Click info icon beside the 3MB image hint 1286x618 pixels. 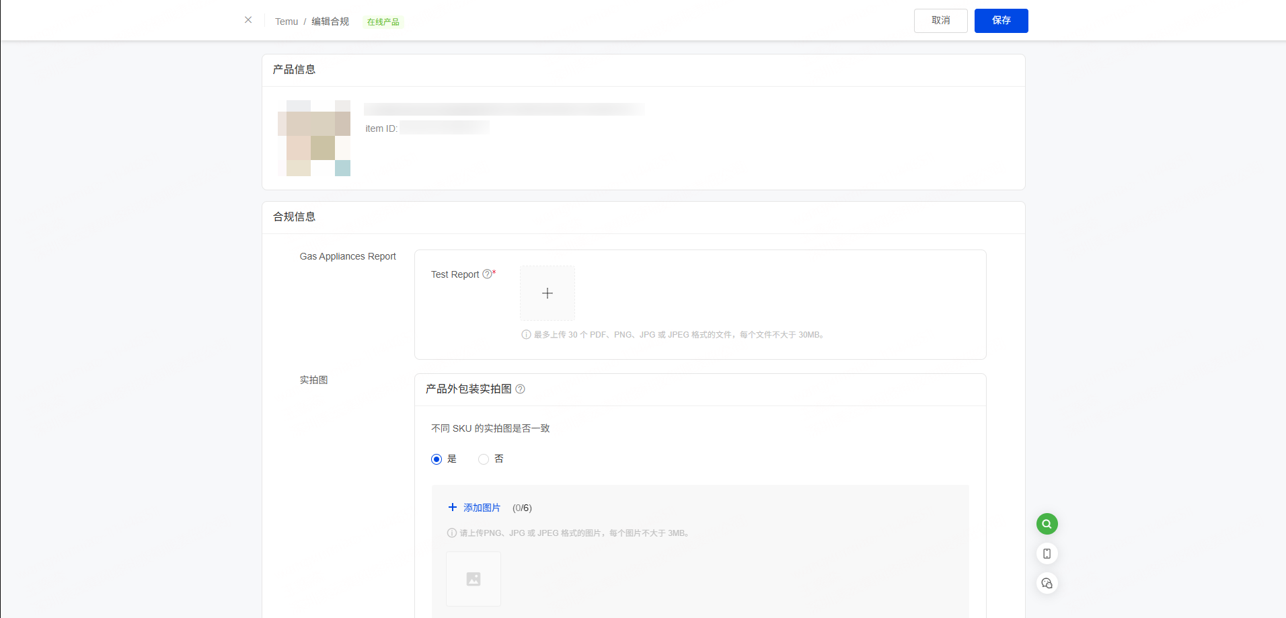tap(452, 533)
